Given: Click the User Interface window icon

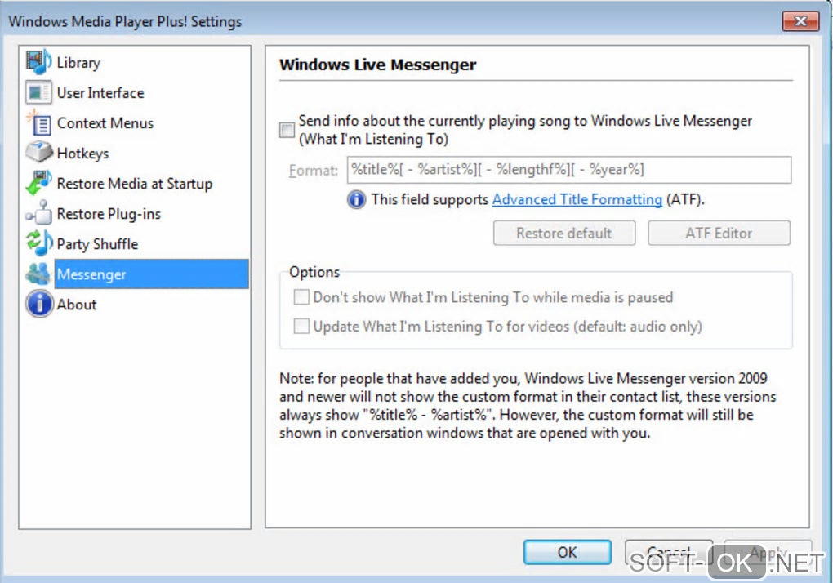Looking at the screenshot, I should tap(38, 92).
